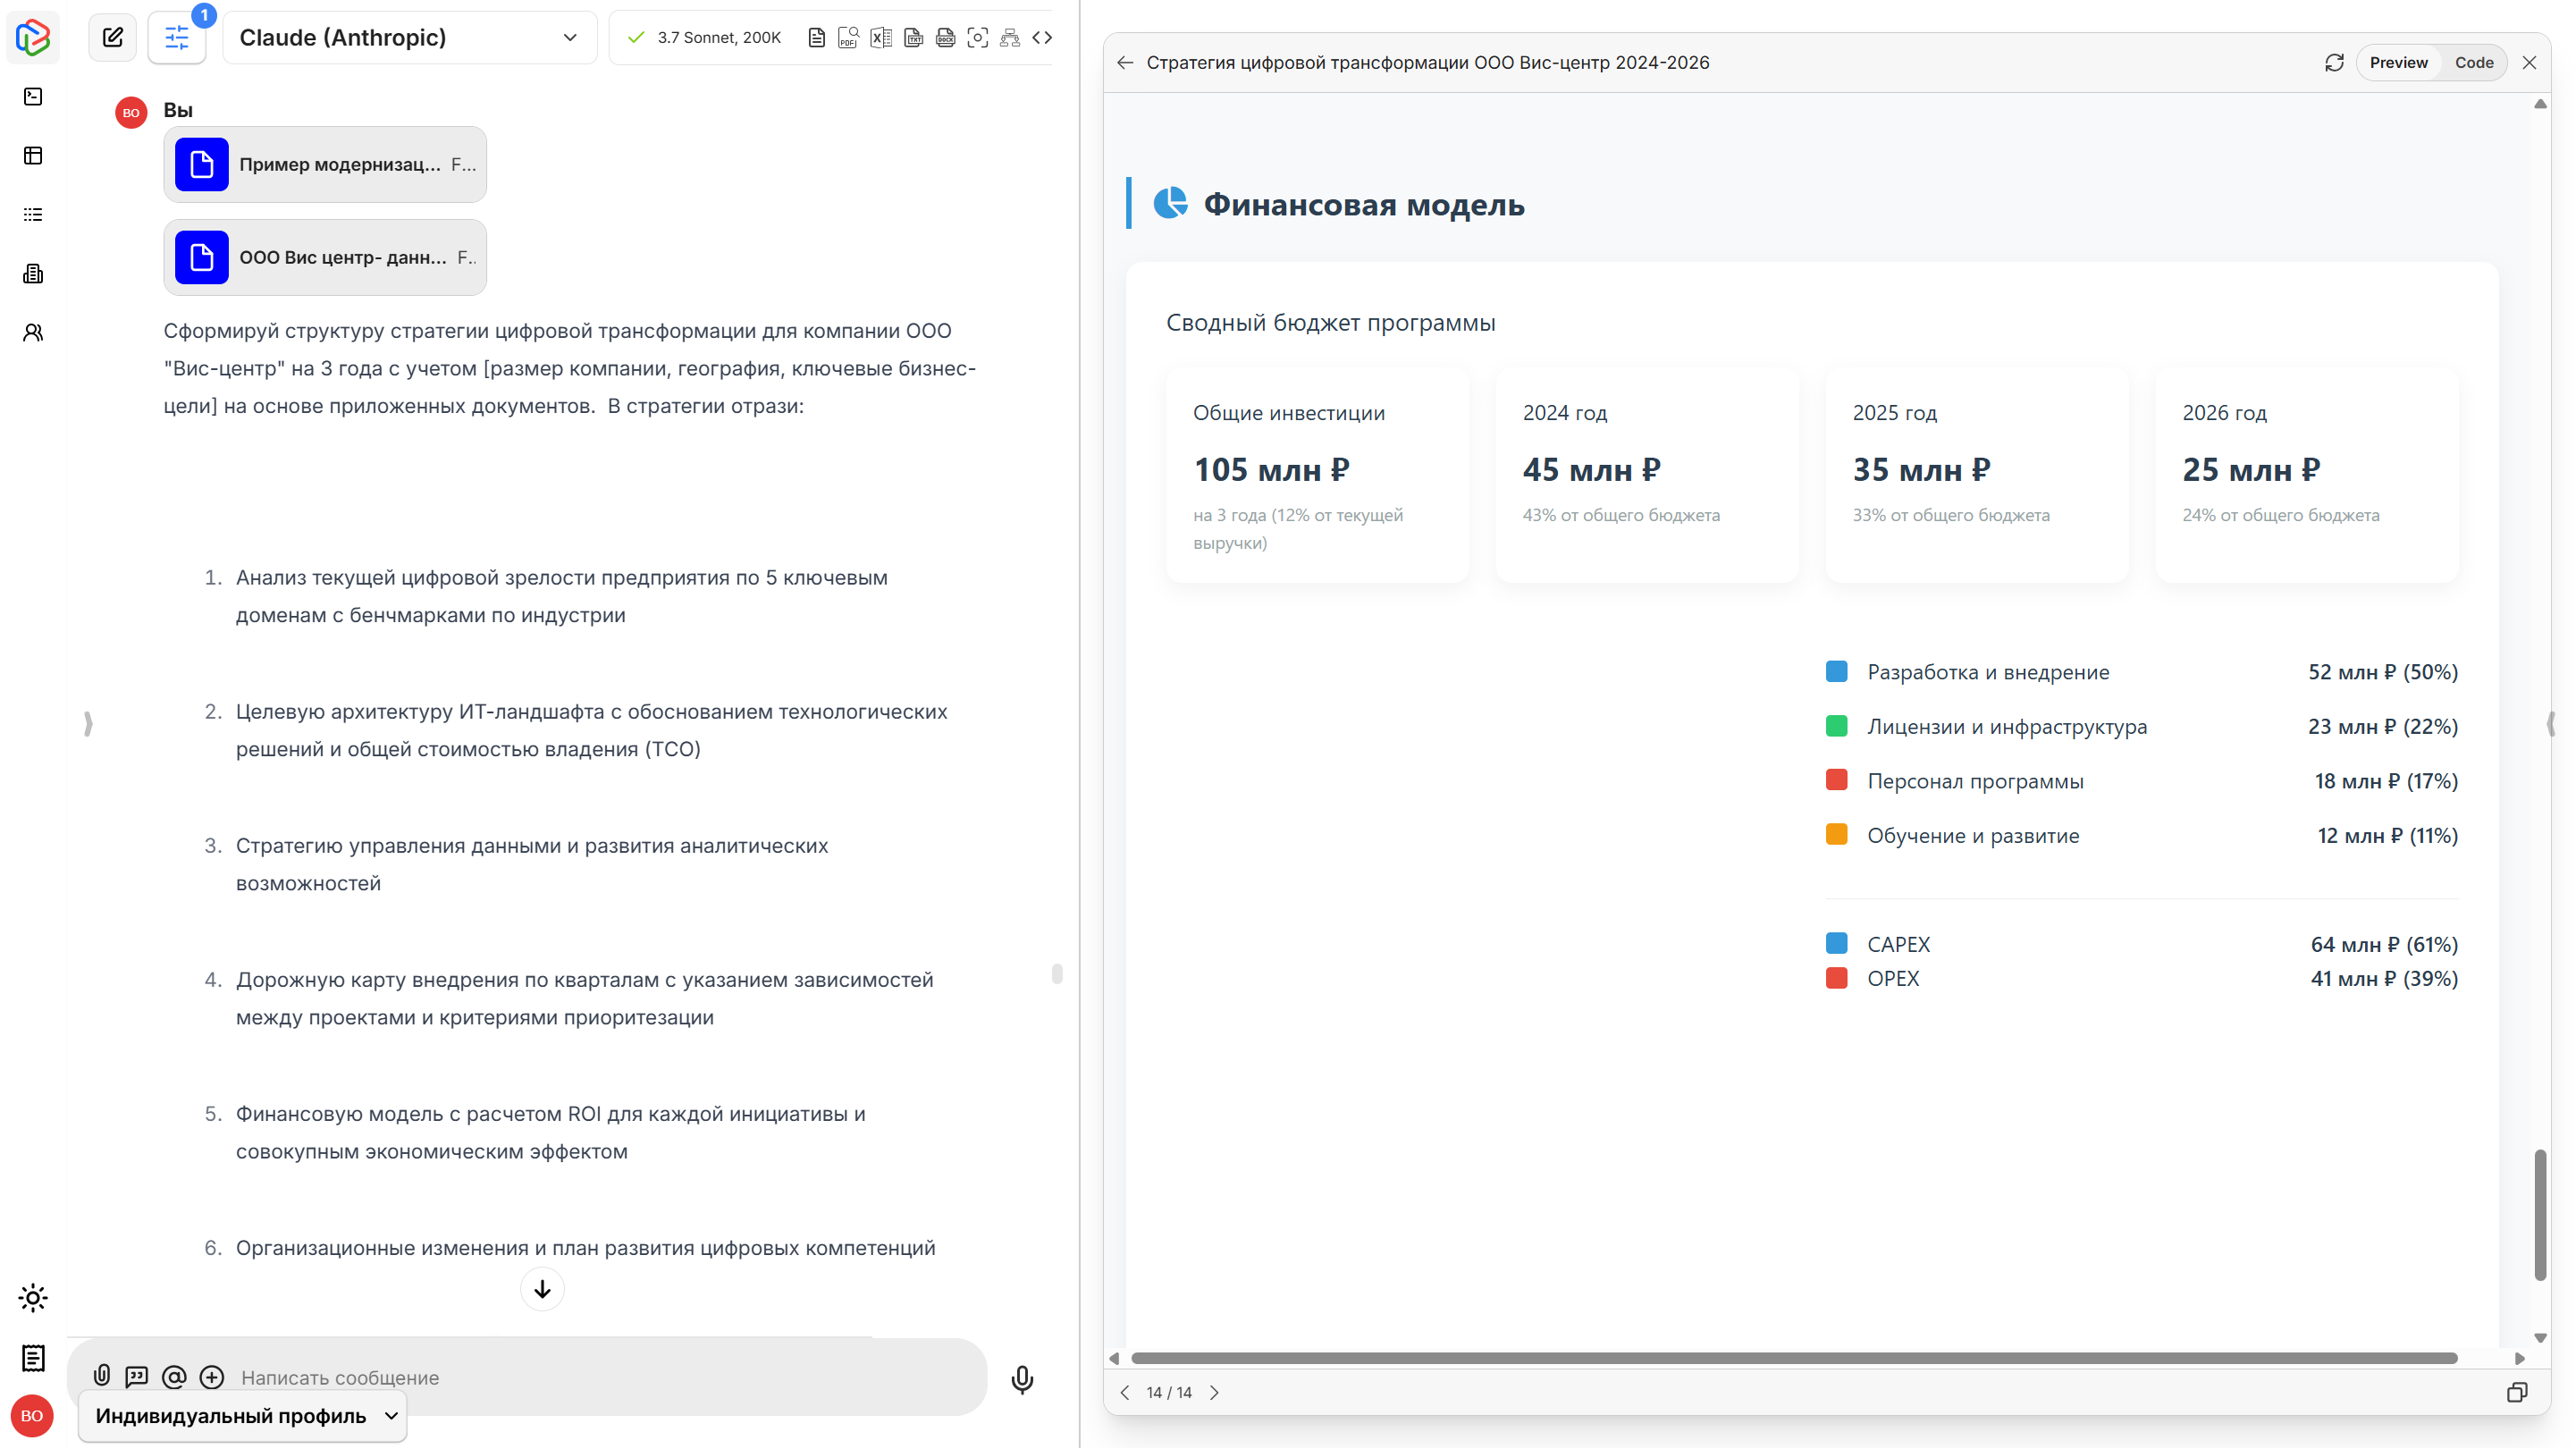The height and width of the screenshot is (1449, 2576).
Task: Click the screen capture focus icon
Action: pos(978,37)
